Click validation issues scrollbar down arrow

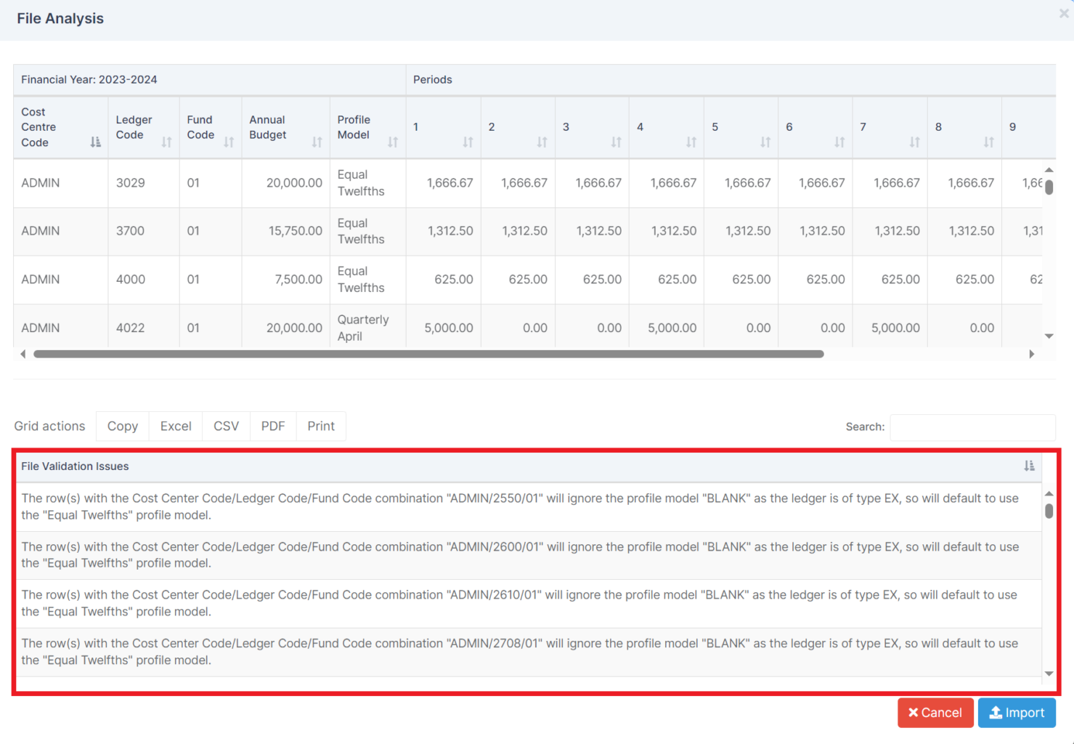[1049, 674]
